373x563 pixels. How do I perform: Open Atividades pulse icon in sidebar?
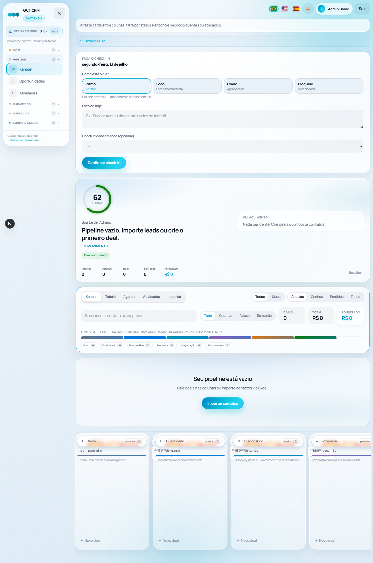coord(13,93)
